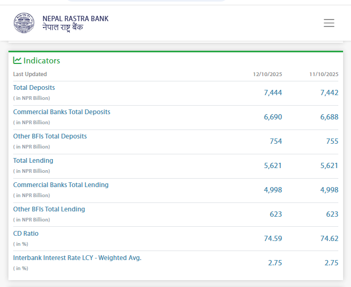
Task: Open Commercial Banks Total Deposits link
Action: coord(61,112)
